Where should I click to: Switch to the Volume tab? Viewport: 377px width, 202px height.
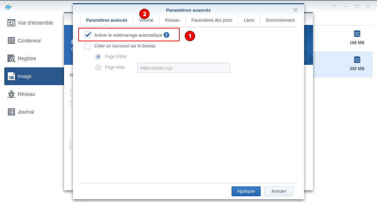coord(146,20)
